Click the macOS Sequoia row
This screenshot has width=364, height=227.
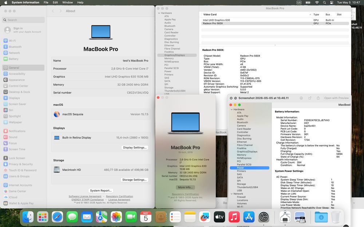(101, 114)
